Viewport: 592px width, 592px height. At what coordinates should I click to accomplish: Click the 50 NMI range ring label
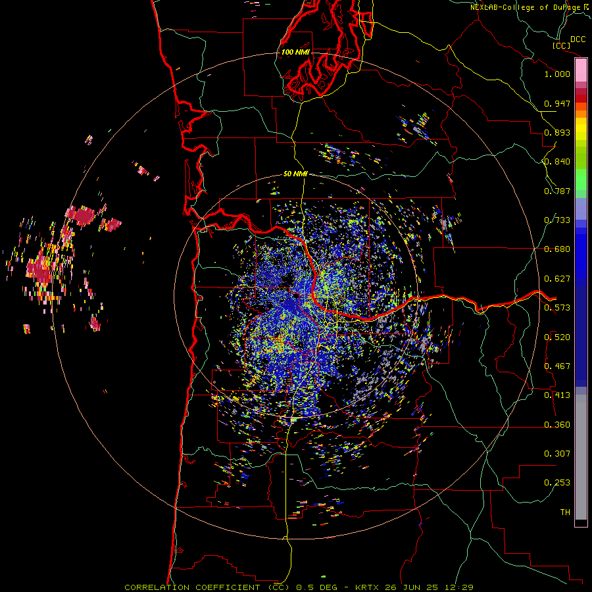295,174
